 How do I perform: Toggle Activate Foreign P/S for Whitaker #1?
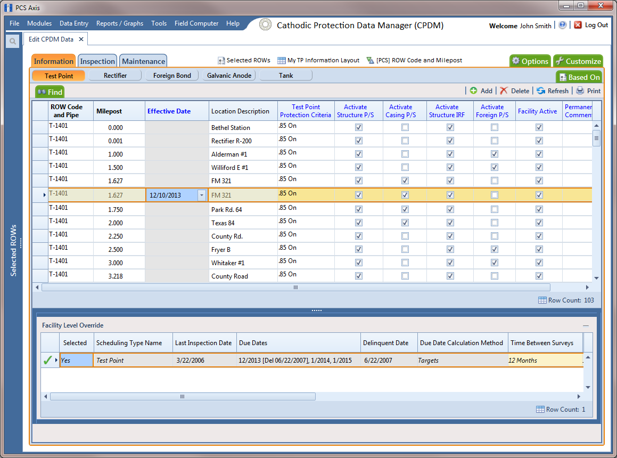(495, 263)
